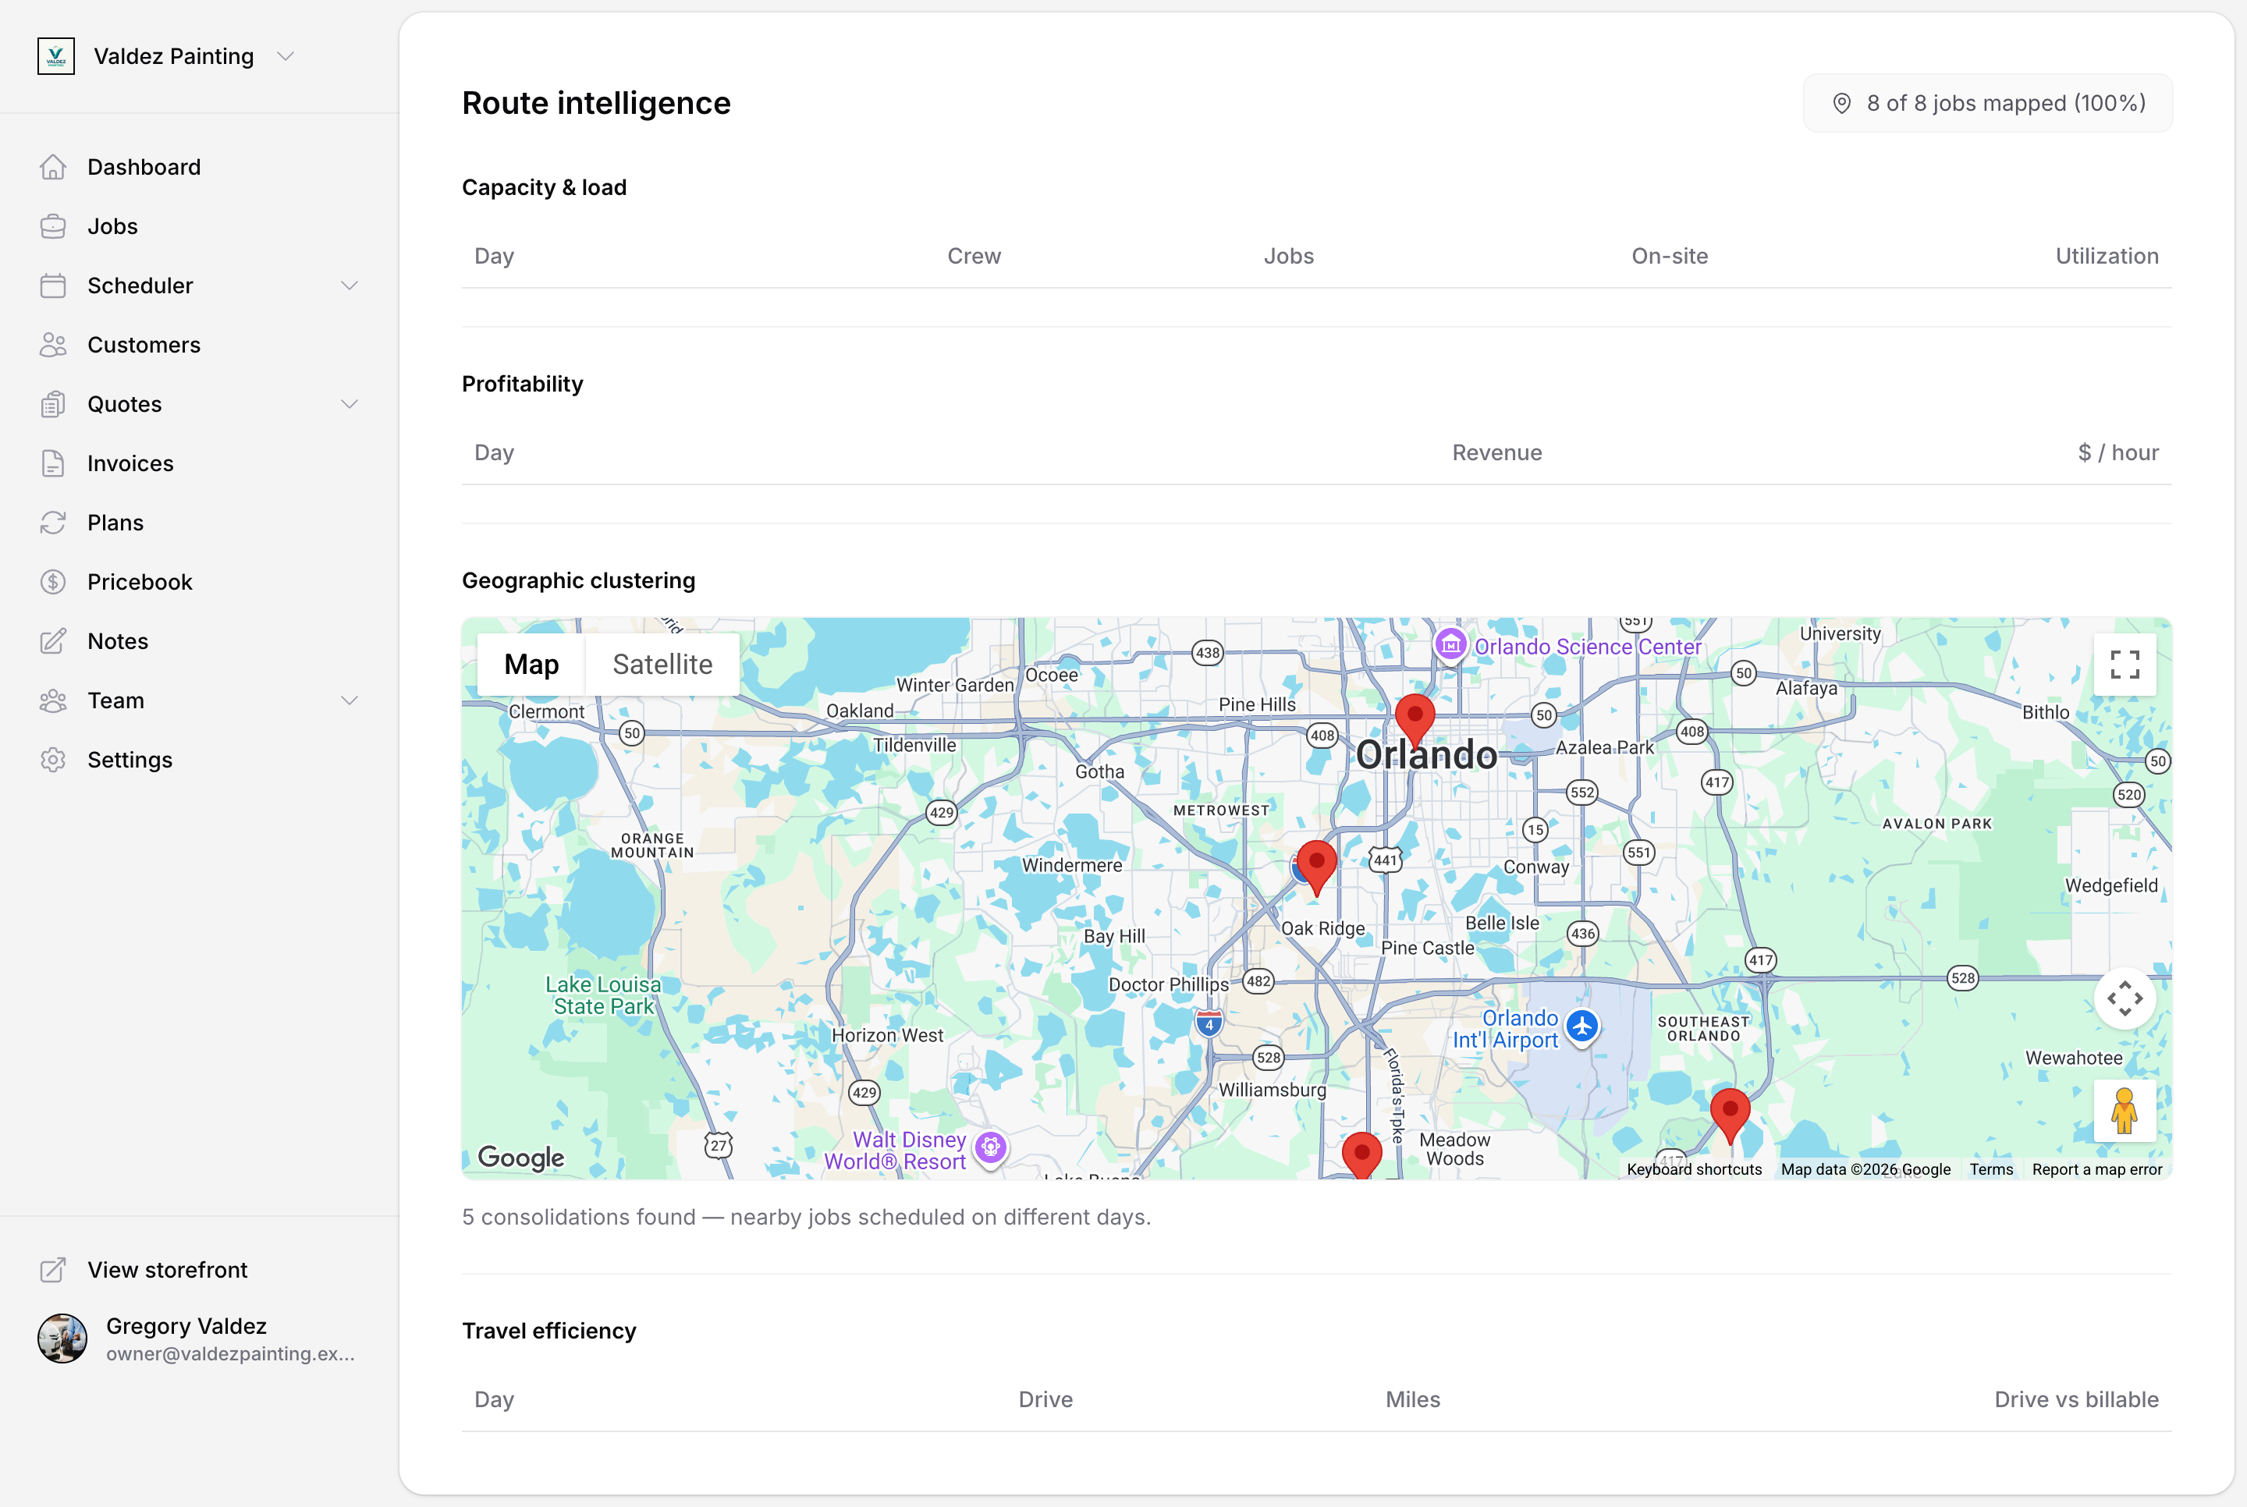The width and height of the screenshot is (2247, 1507).
Task: Expand the Quotes submenu chevron
Action: [x=350, y=405]
